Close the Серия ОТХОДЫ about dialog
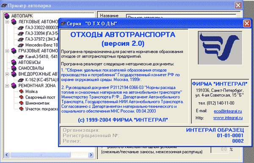 [246, 24]
